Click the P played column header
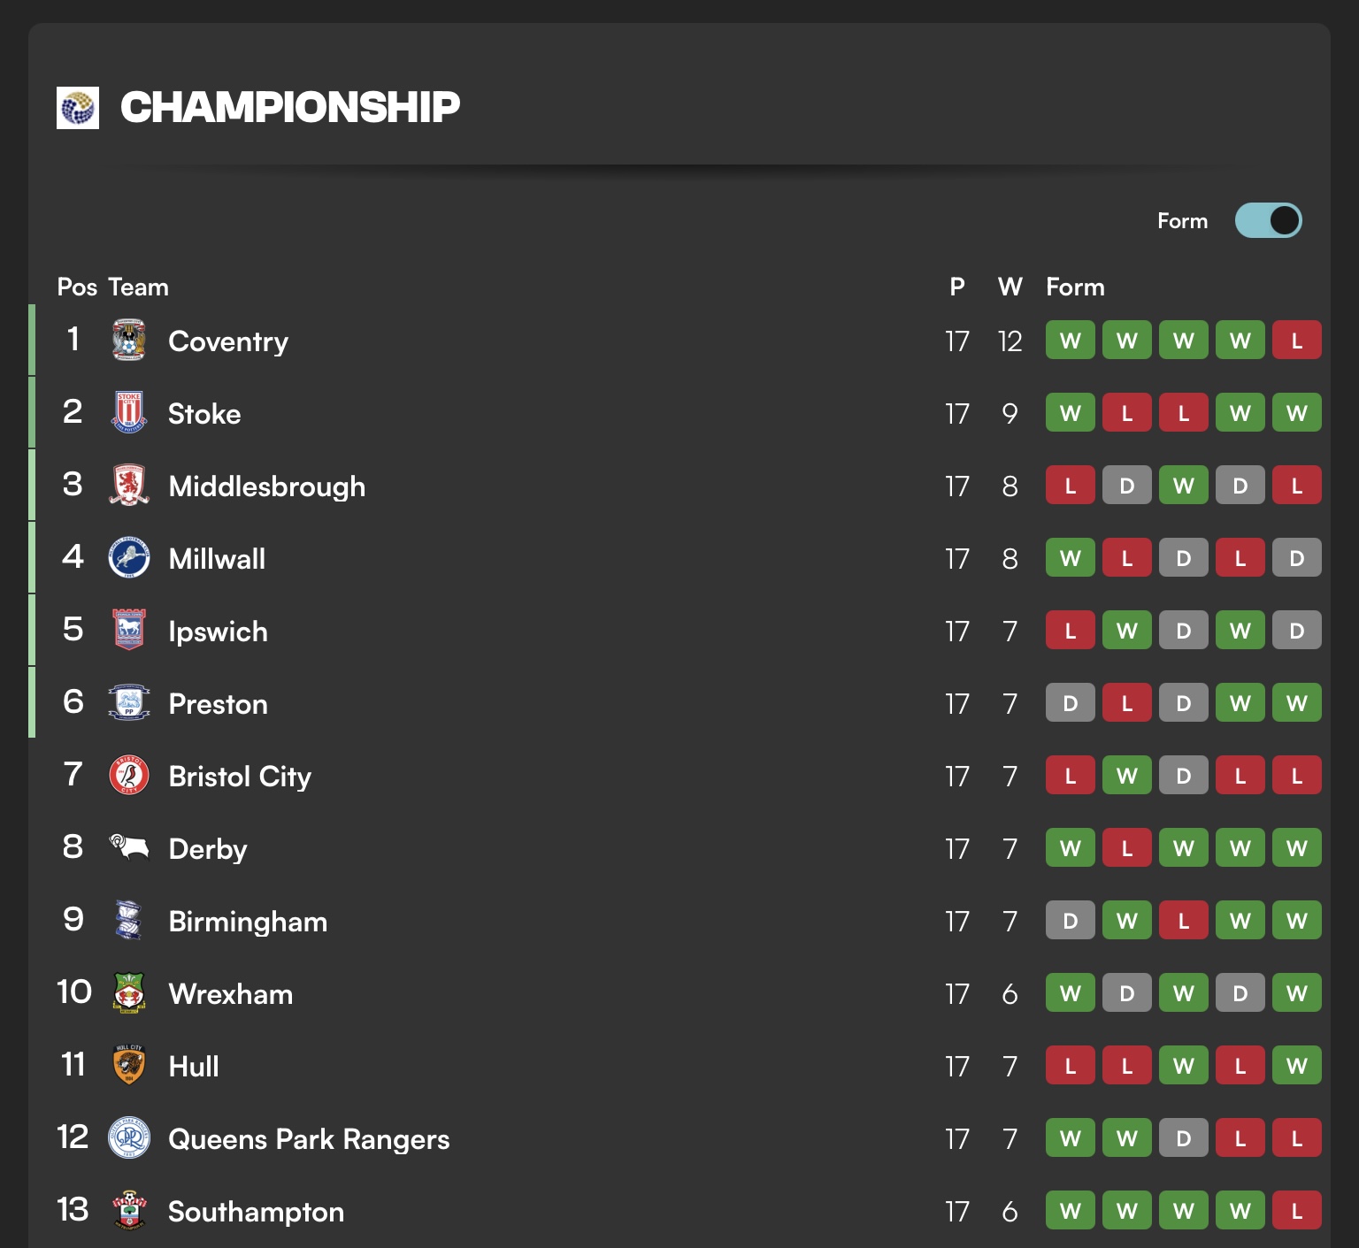This screenshot has width=1359, height=1248. [x=956, y=287]
